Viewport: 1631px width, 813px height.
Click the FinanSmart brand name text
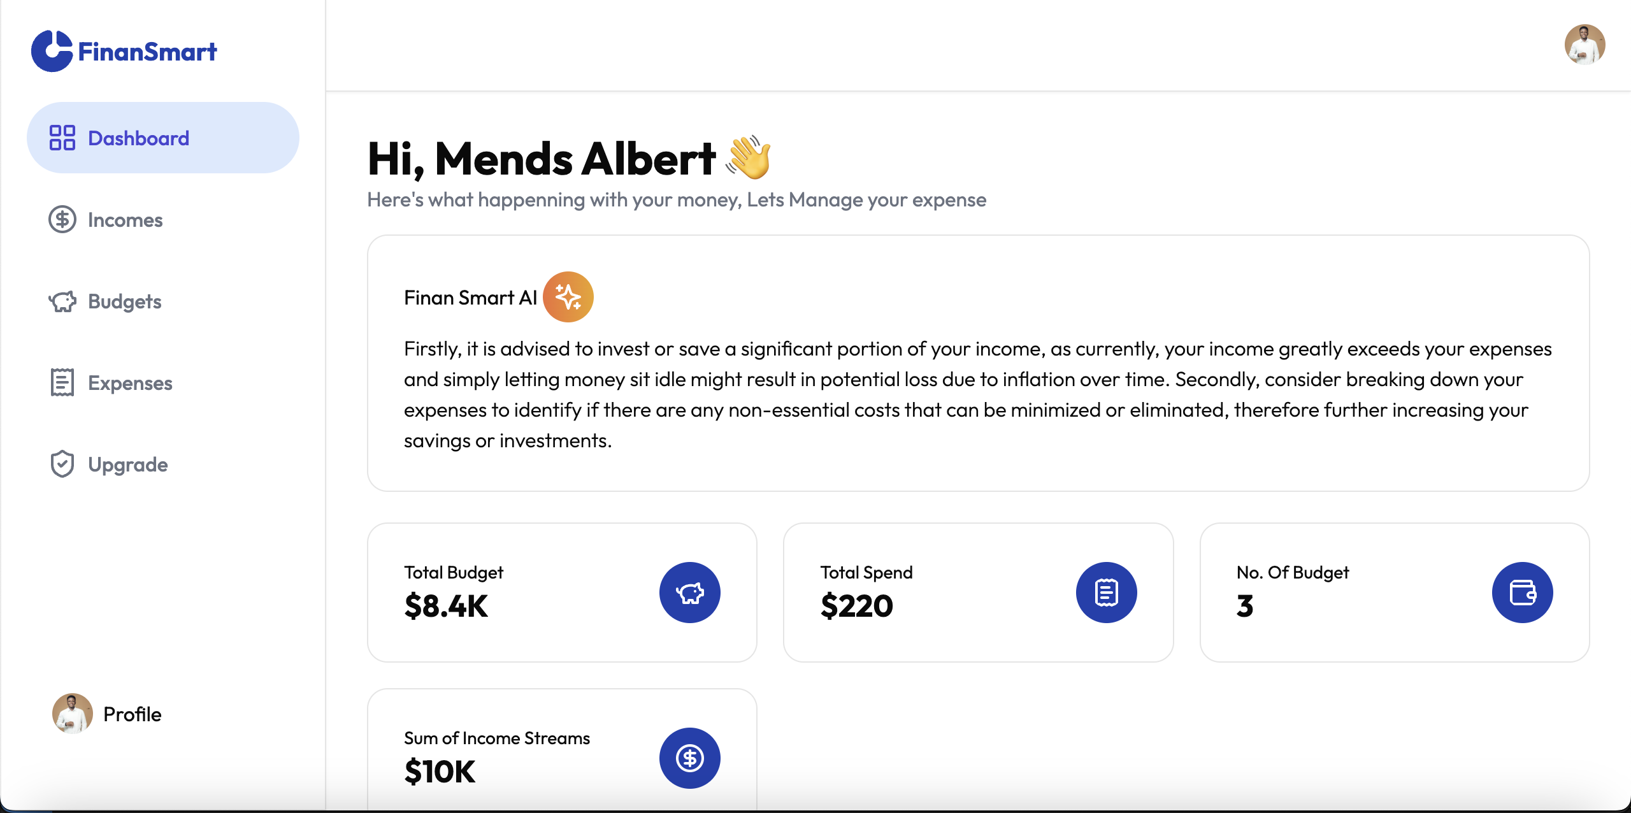147,52
